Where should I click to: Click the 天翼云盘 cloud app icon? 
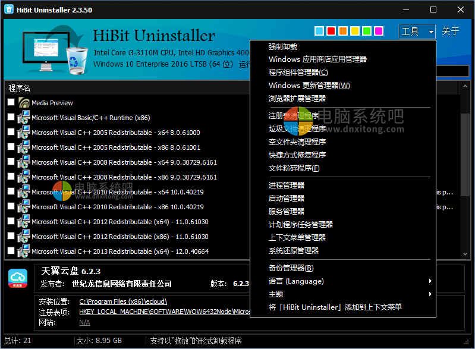(x=18, y=278)
